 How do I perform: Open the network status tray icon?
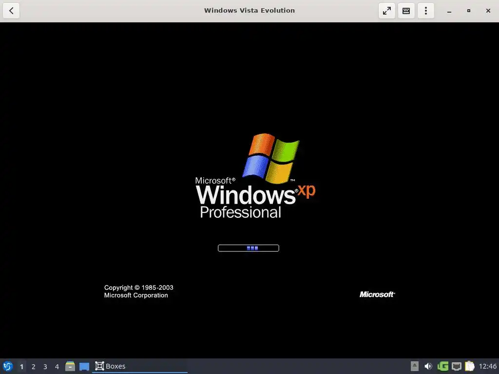456,366
